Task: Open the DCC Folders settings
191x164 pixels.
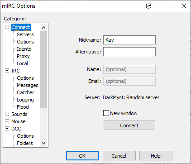Action: (x=25, y=143)
